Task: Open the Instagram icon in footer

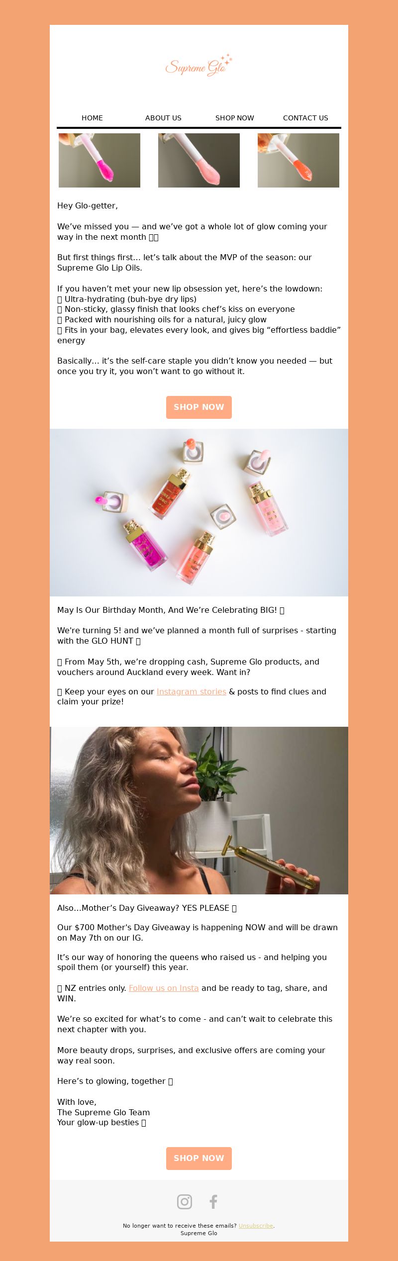Action: tap(185, 1202)
